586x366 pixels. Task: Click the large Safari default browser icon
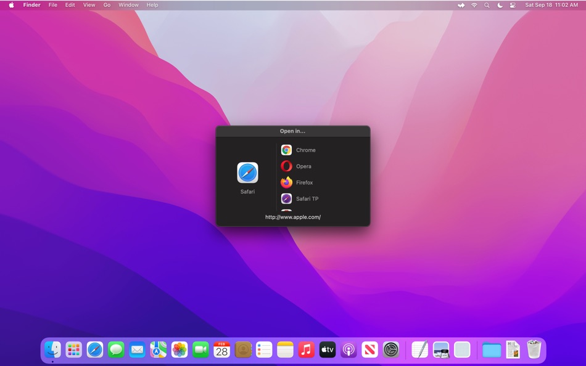click(x=247, y=173)
